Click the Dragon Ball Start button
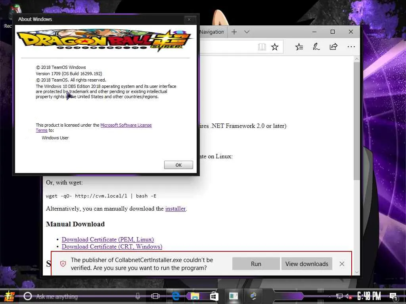This screenshot has height=304, width=406. pyautogui.click(x=9, y=296)
